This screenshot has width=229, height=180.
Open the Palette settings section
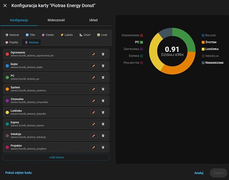(12, 42)
